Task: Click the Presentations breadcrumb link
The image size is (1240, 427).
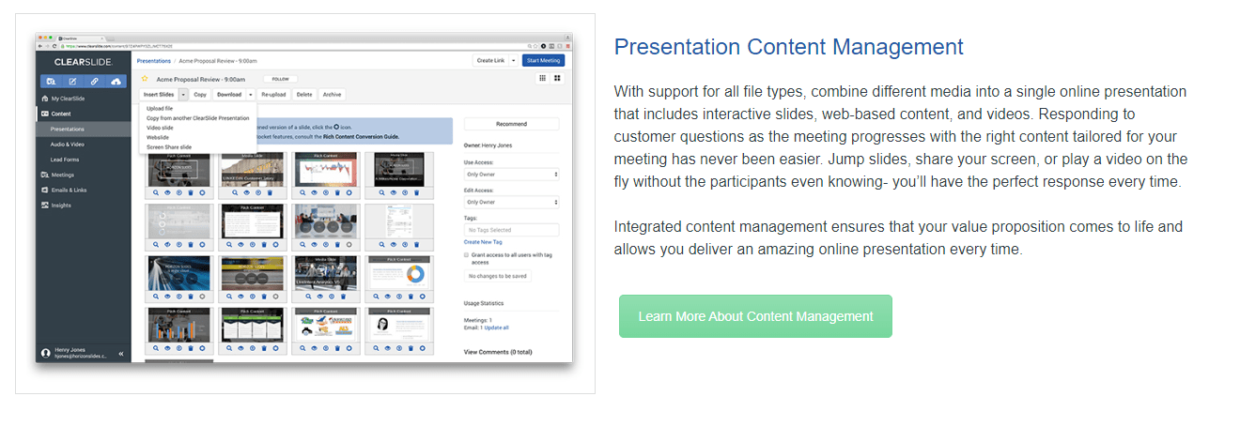Action: (154, 61)
